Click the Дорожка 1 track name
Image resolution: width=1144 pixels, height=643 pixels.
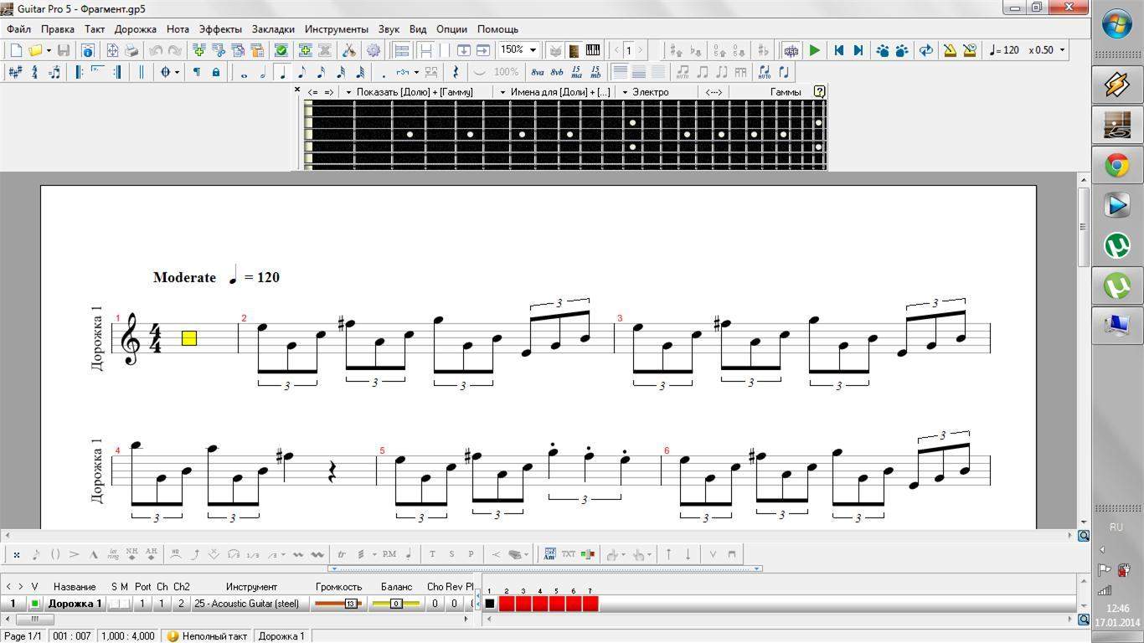(x=75, y=604)
